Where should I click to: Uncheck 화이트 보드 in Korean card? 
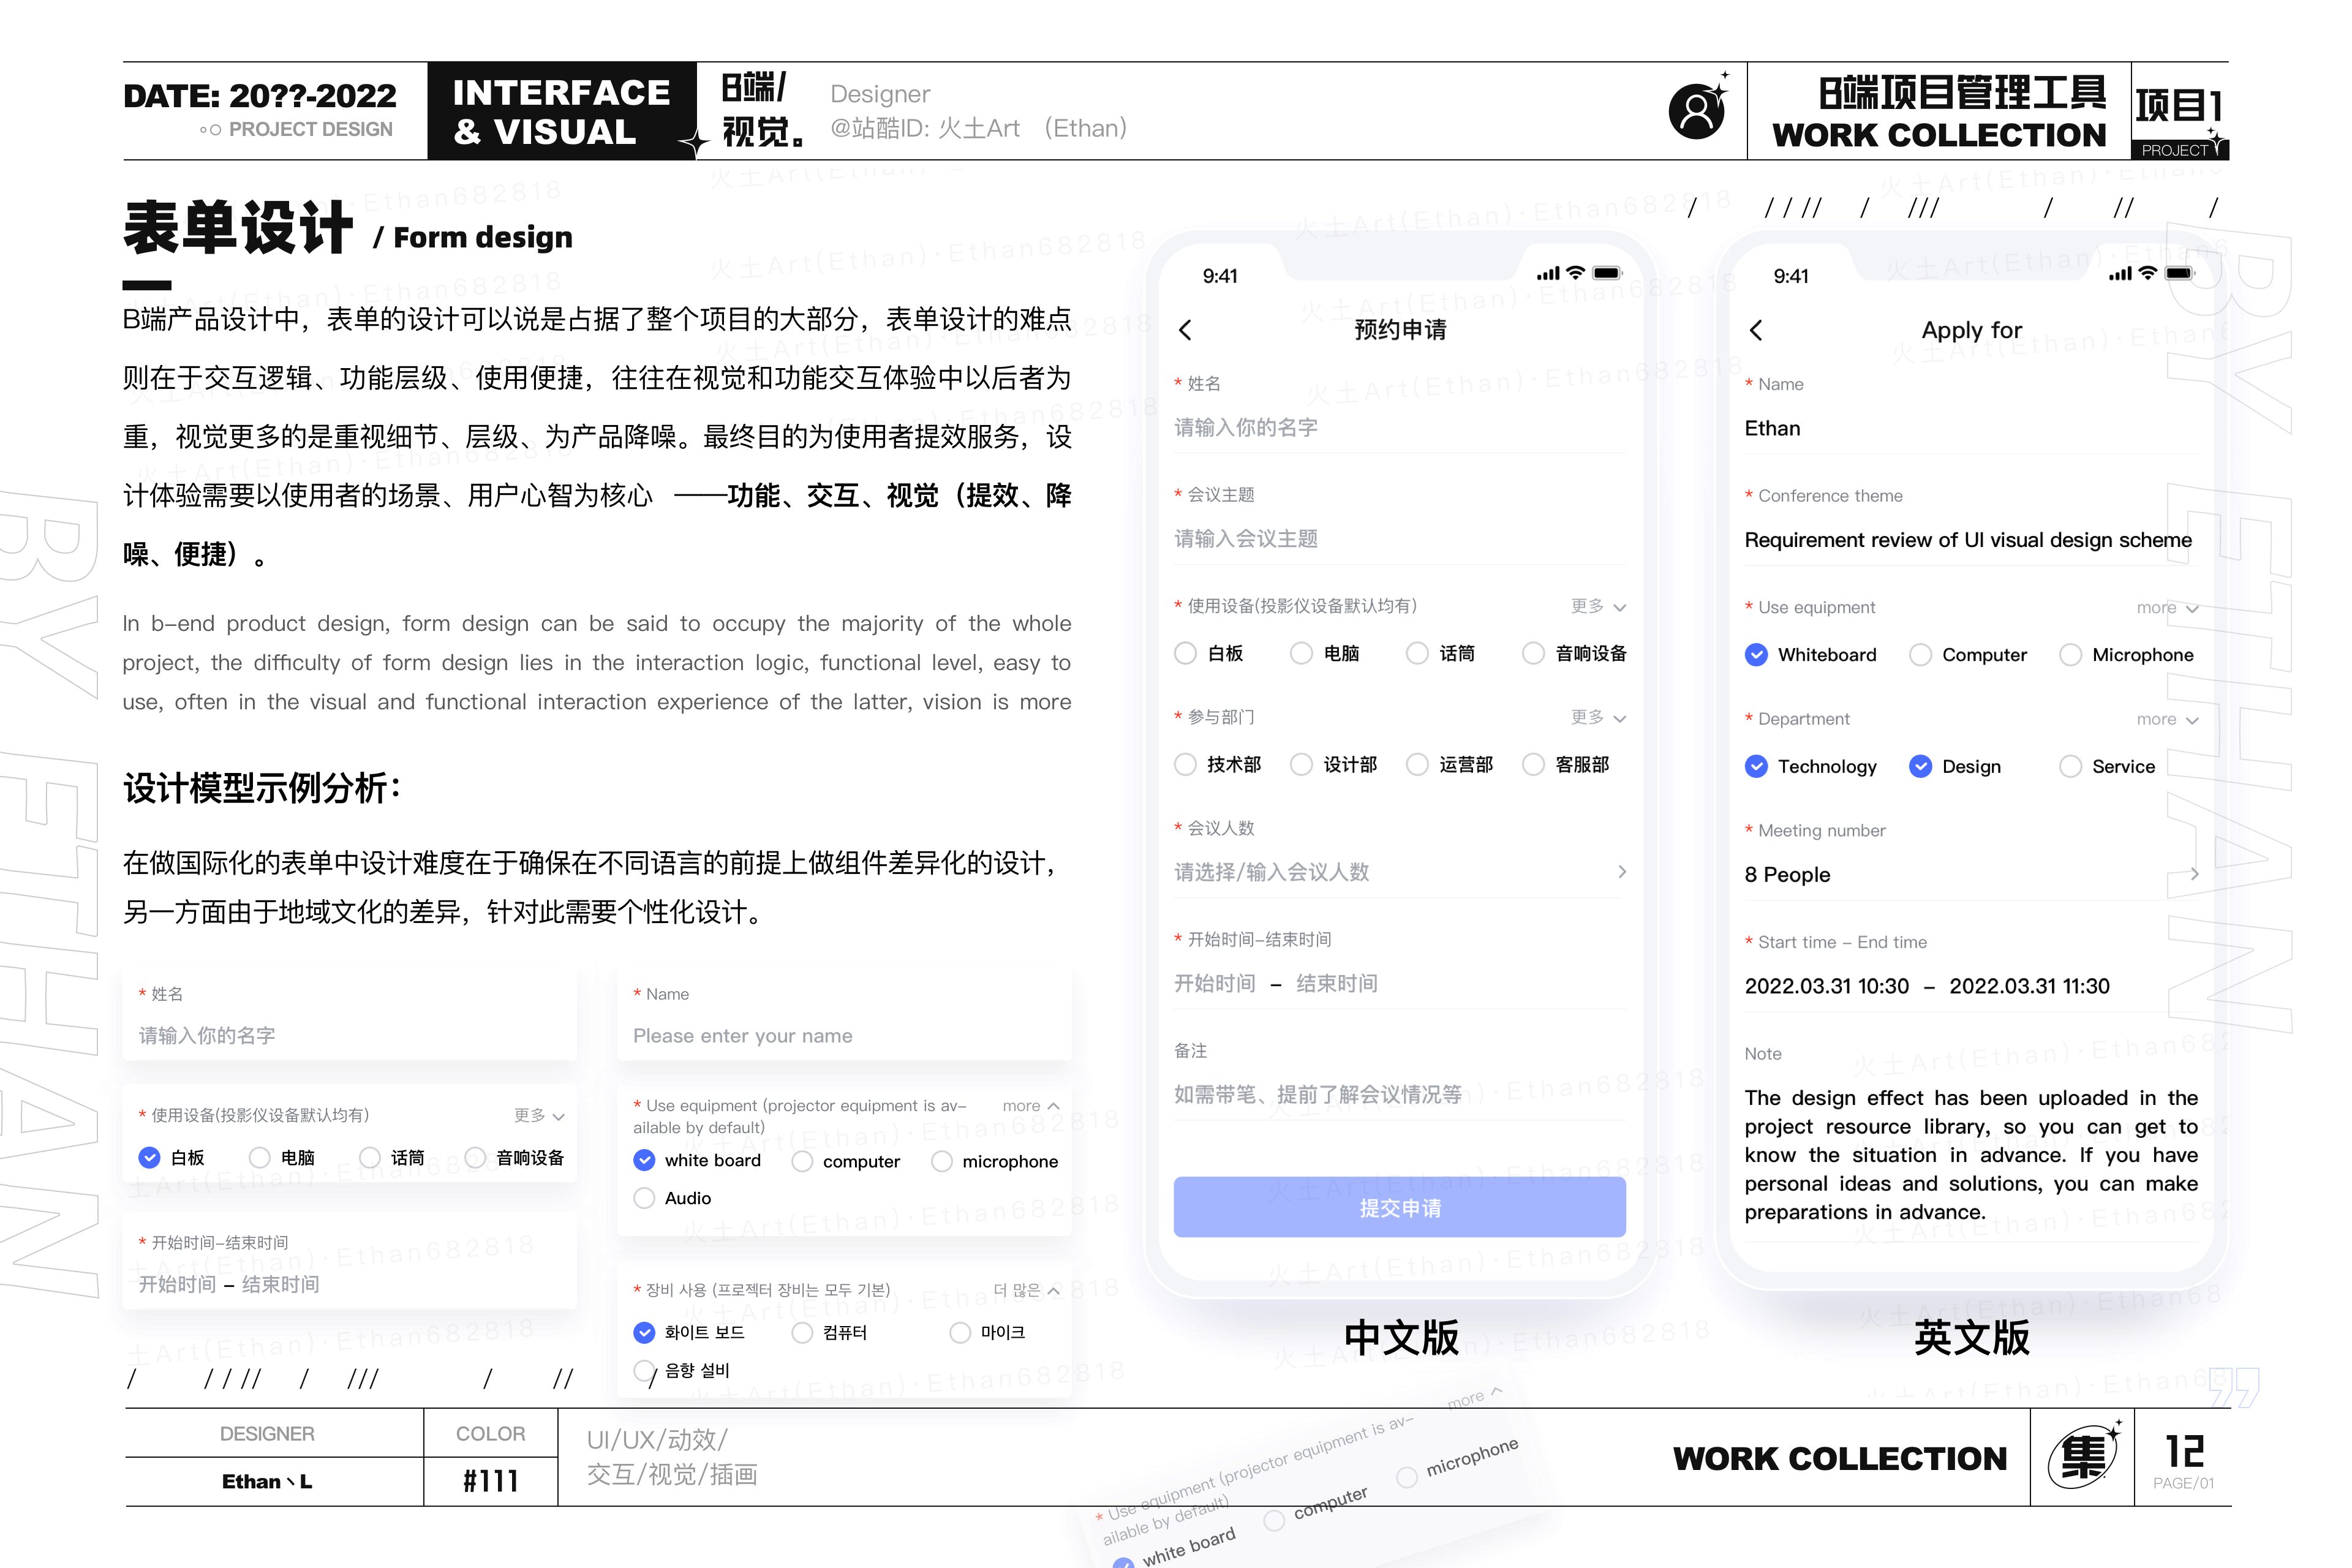pyautogui.click(x=645, y=1332)
